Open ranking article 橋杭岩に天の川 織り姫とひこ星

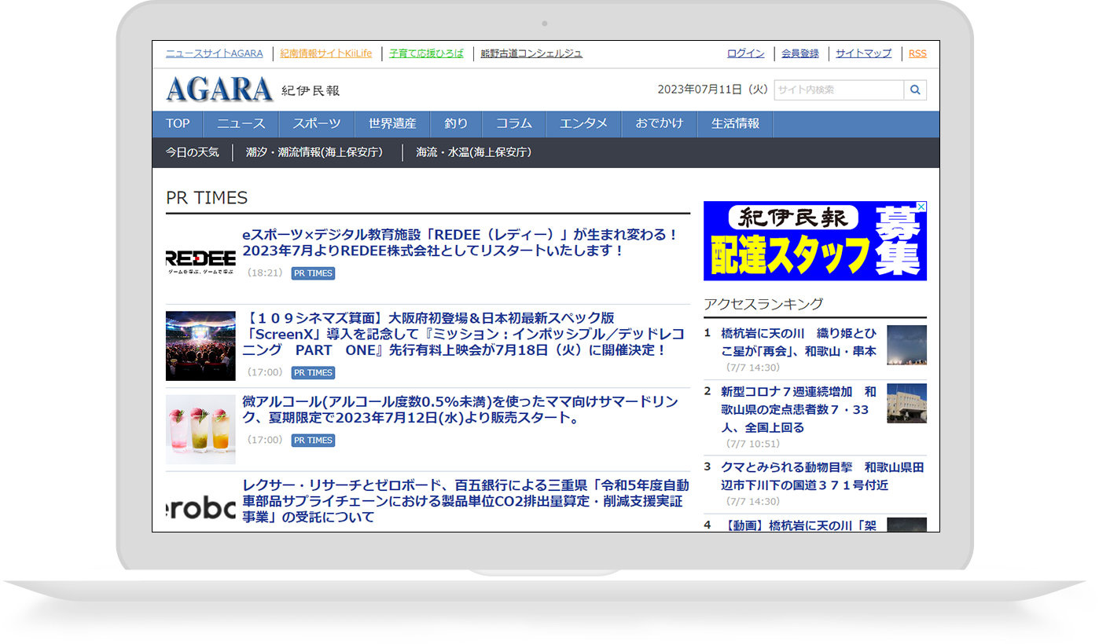(799, 342)
